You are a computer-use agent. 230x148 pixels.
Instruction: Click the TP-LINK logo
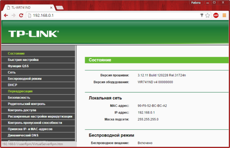[x=34, y=34]
